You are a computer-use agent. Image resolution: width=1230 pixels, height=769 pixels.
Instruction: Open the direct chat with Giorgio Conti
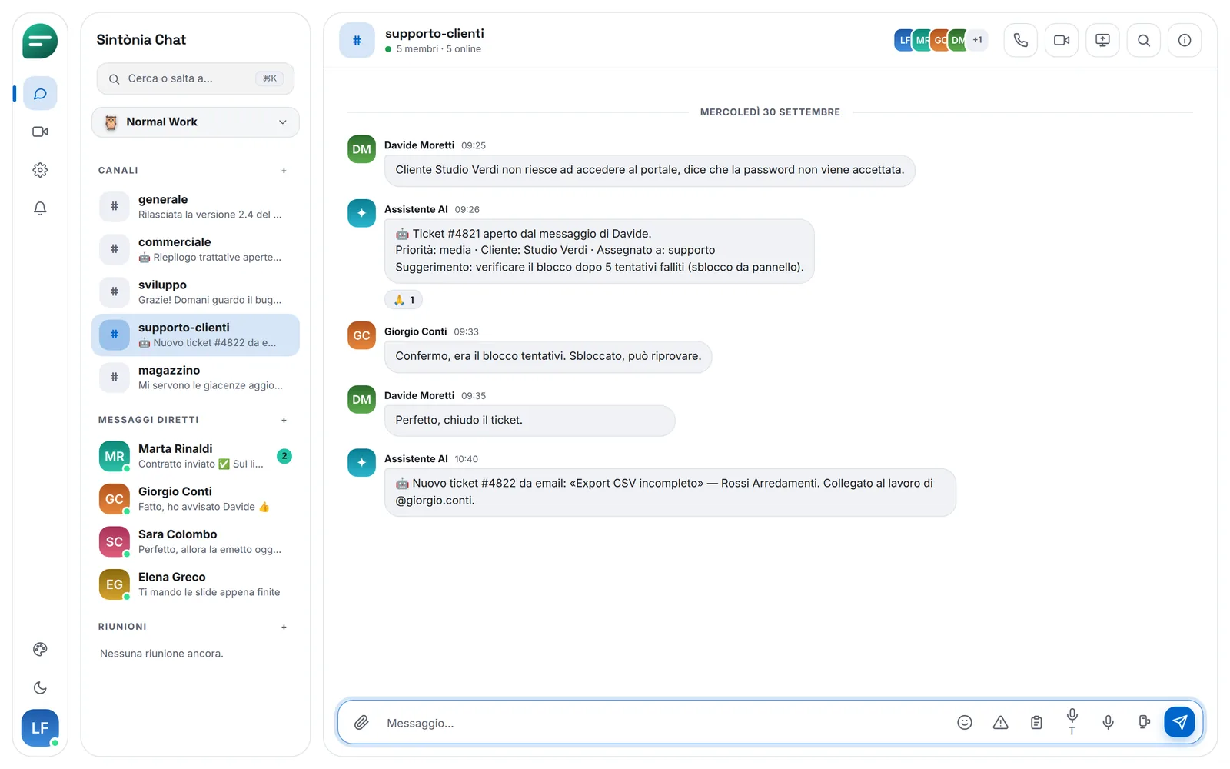click(195, 499)
